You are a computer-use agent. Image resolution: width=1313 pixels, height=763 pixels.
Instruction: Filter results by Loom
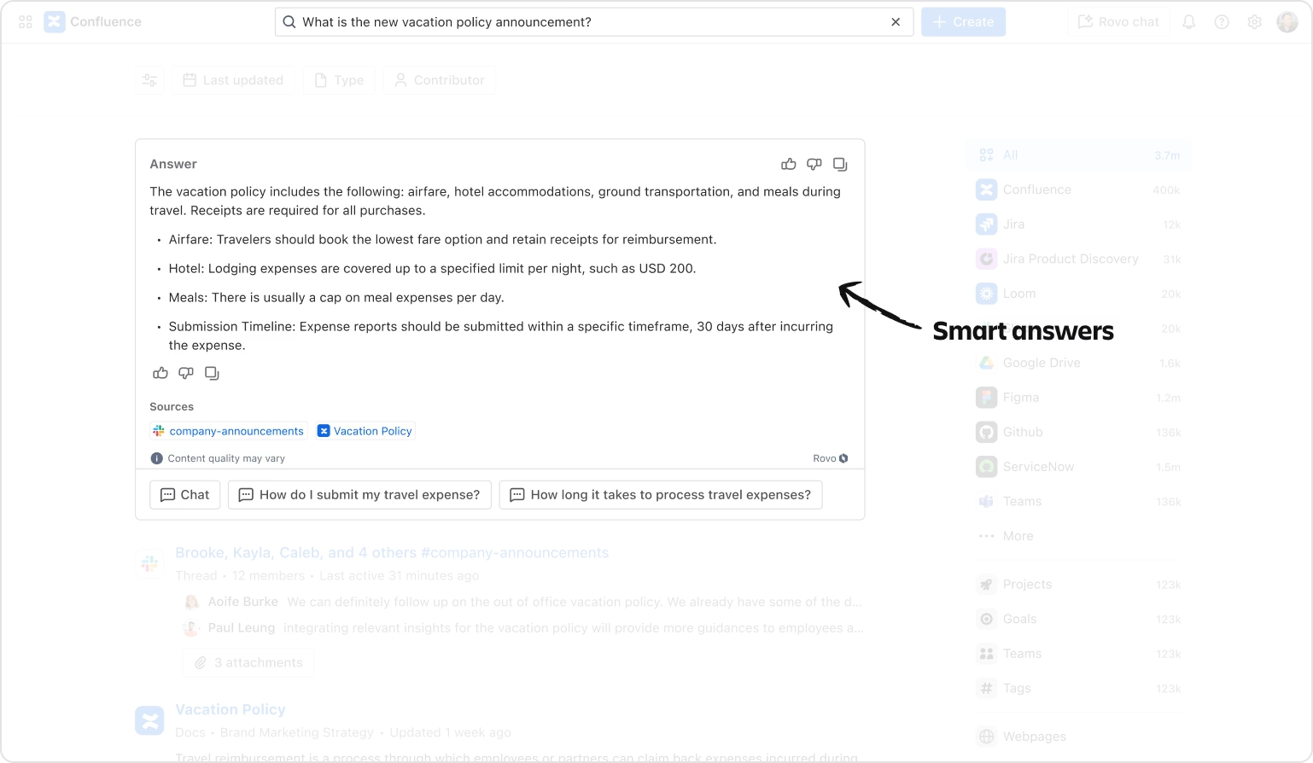coord(1079,294)
